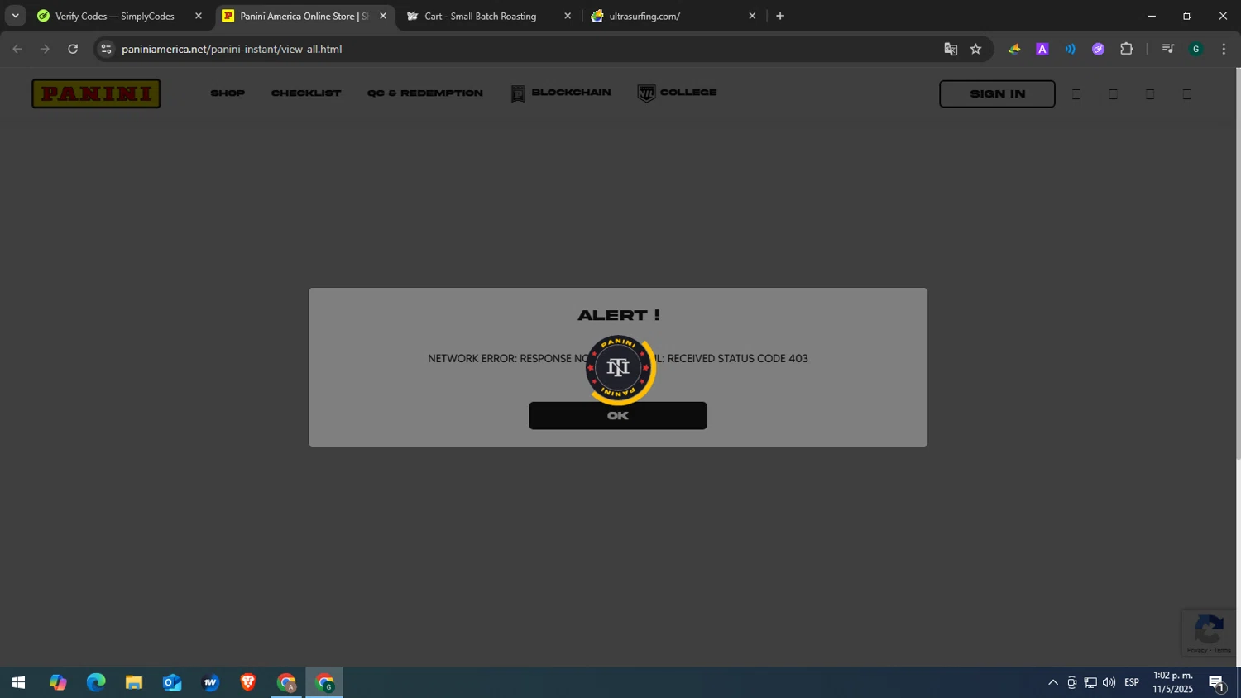The height and width of the screenshot is (698, 1241).
Task: Open Chrome three-dot menu
Action: pyautogui.click(x=1224, y=49)
